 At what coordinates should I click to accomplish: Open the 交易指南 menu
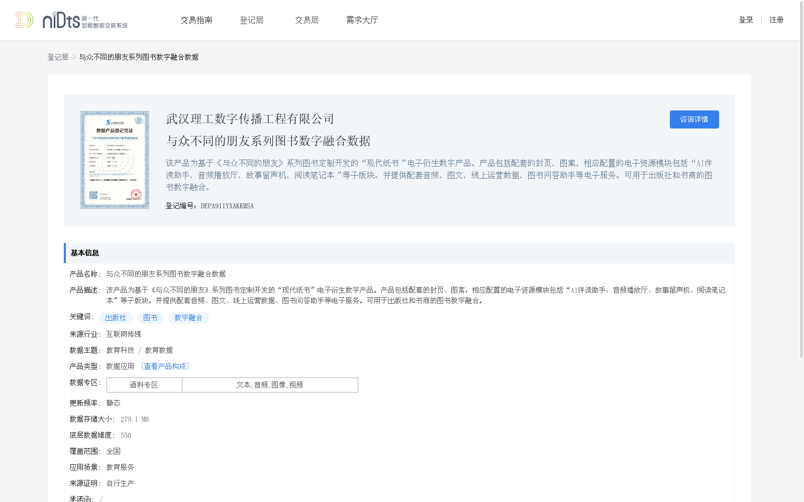pyautogui.click(x=196, y=20)
